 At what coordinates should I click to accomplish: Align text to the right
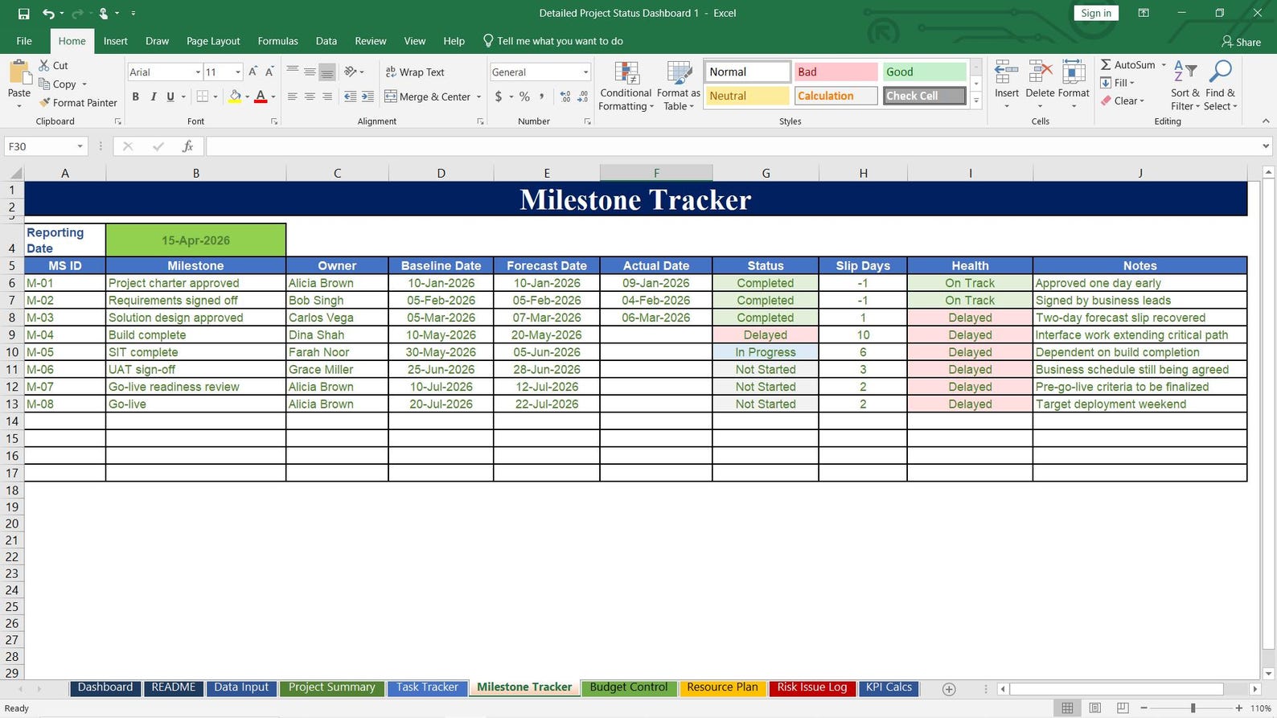(x=326, y=96)
